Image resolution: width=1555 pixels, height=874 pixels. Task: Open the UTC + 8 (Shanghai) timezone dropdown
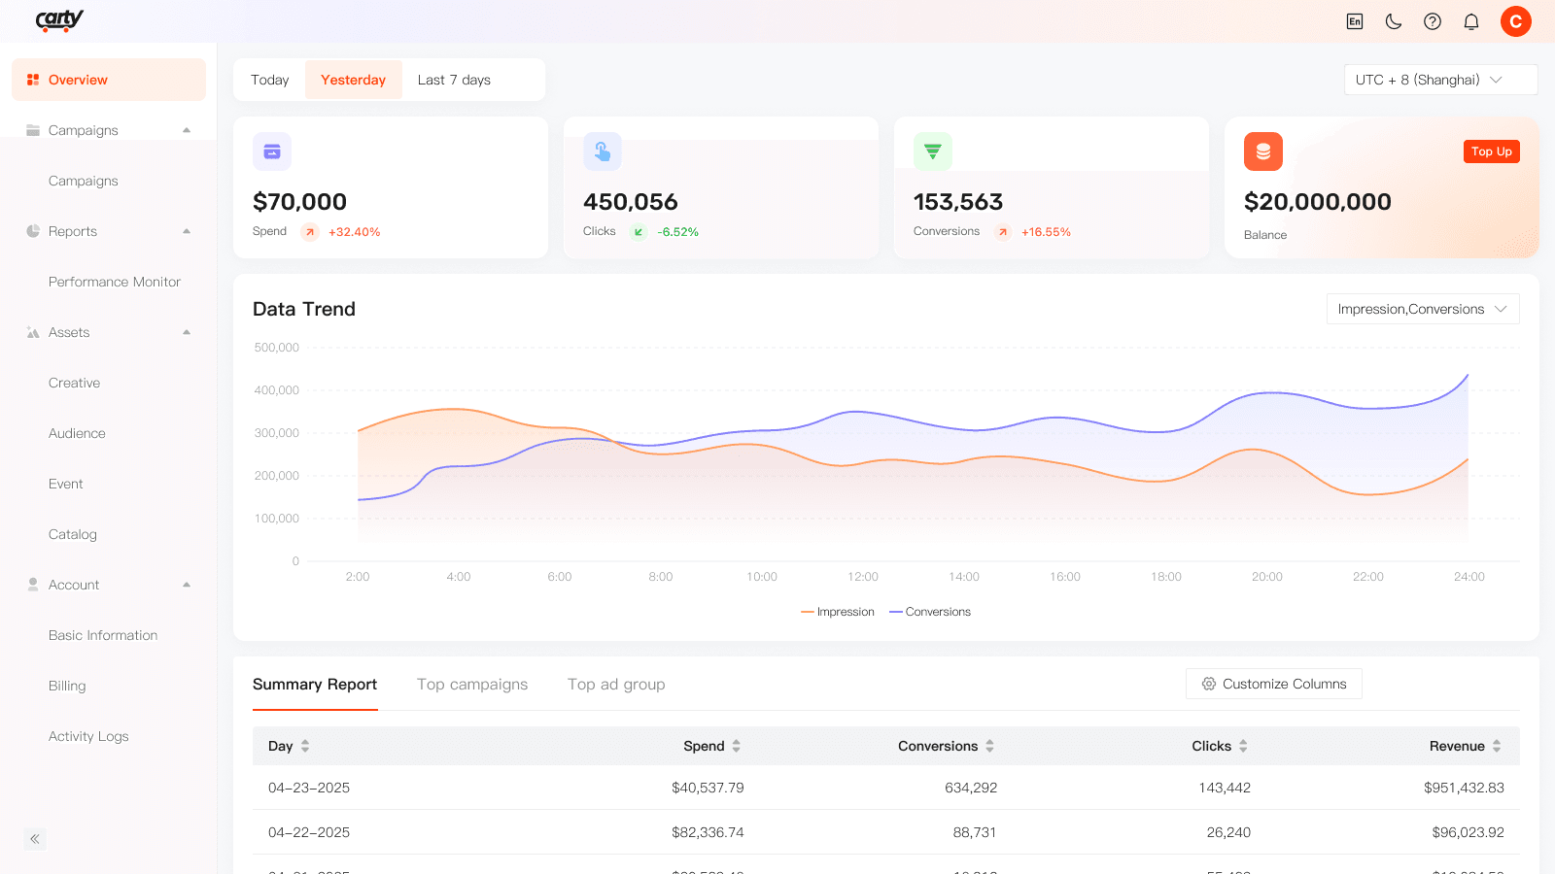click(x=1440, y=80)
